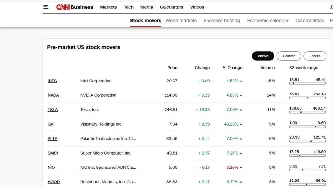The width and height of the screenshot is (333, 187).
Task: Click the play icon at top right
Action: [331, 7]
